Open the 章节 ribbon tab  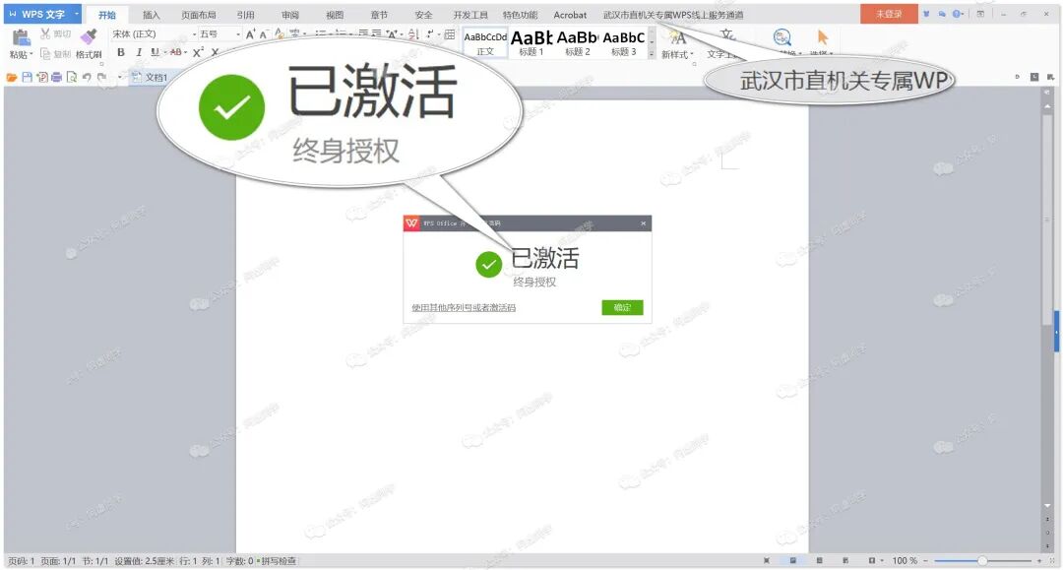(379, 14)
